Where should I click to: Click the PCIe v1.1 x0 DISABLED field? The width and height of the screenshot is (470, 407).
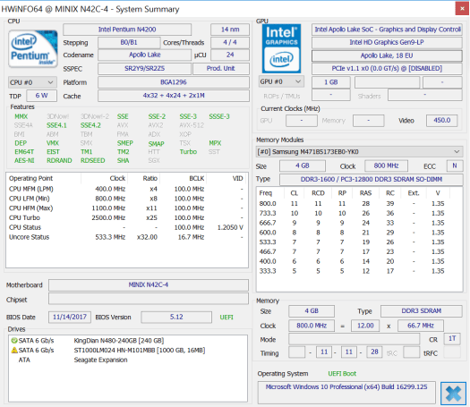coord(387,69)
